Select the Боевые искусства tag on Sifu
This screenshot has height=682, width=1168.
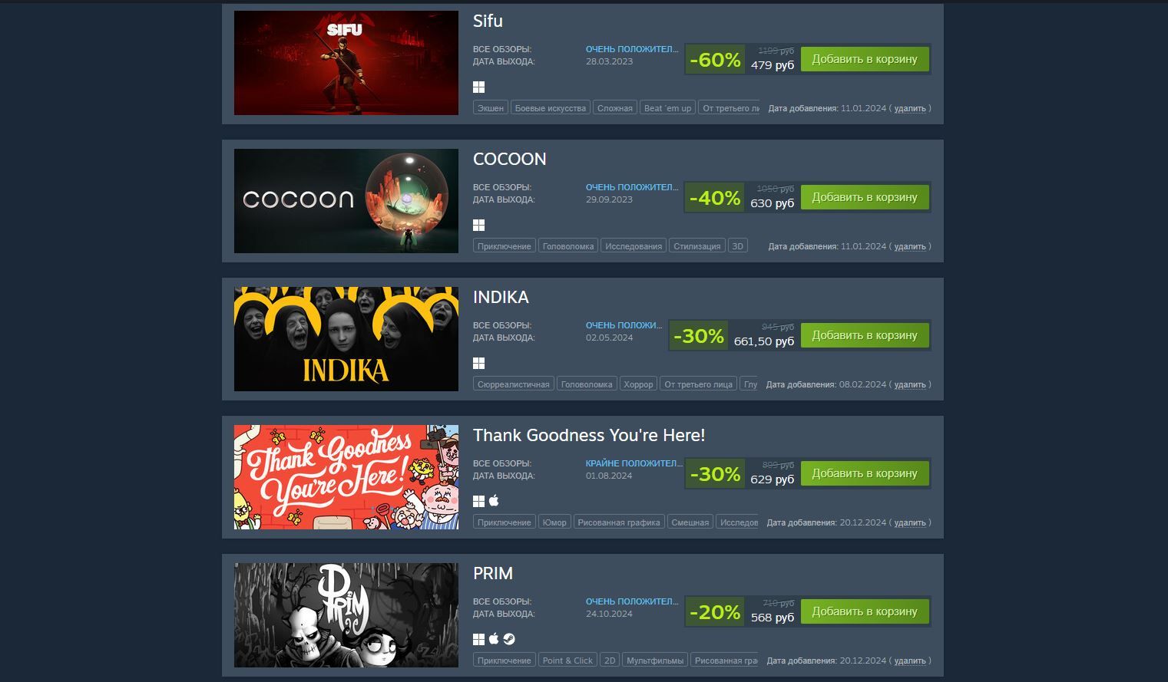click(x=550, y=108)
